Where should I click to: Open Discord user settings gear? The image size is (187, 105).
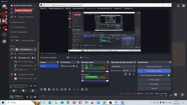click(x=35, y=97)
